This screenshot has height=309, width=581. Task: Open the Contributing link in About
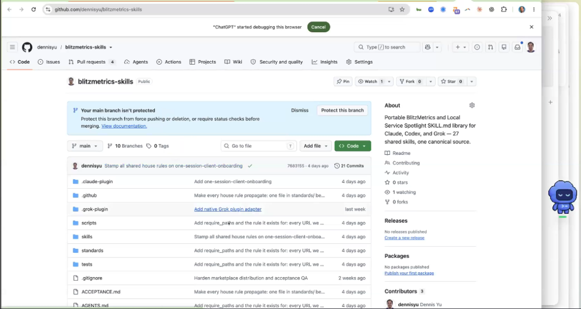[x=402, y=163]
